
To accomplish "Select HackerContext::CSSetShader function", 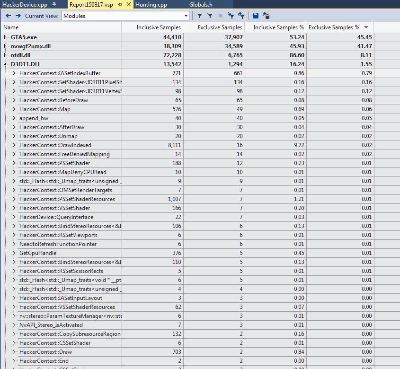I will [55, 343].
